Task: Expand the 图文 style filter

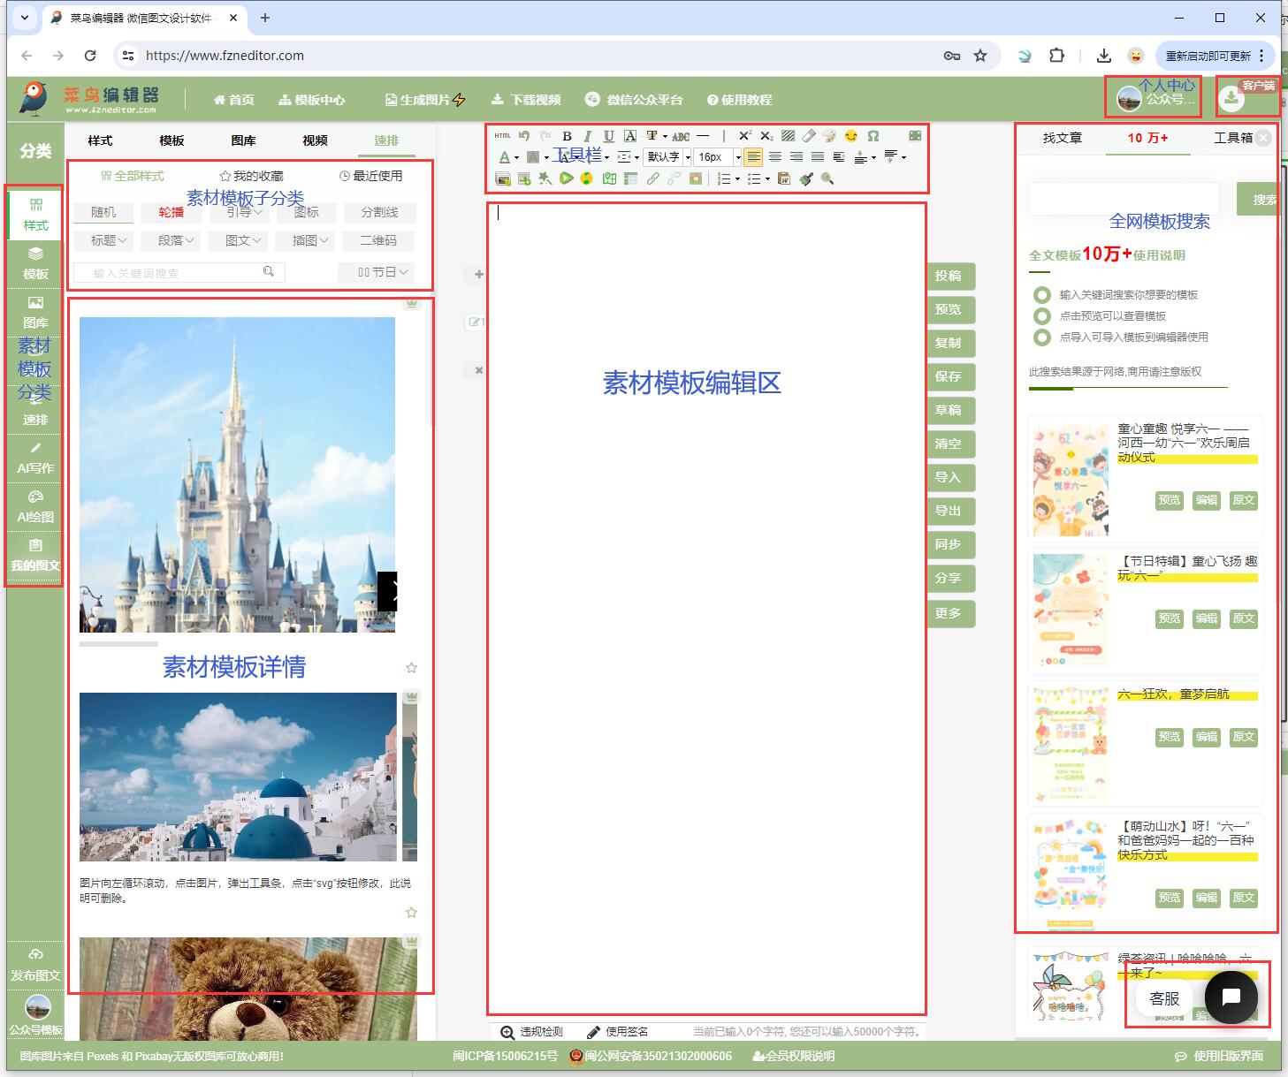Action: tap(244, 240)
